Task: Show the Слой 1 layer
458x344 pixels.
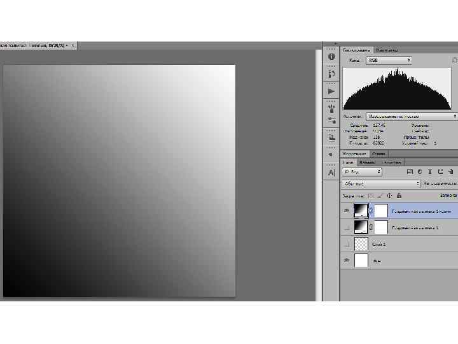Action: point(347,243)
